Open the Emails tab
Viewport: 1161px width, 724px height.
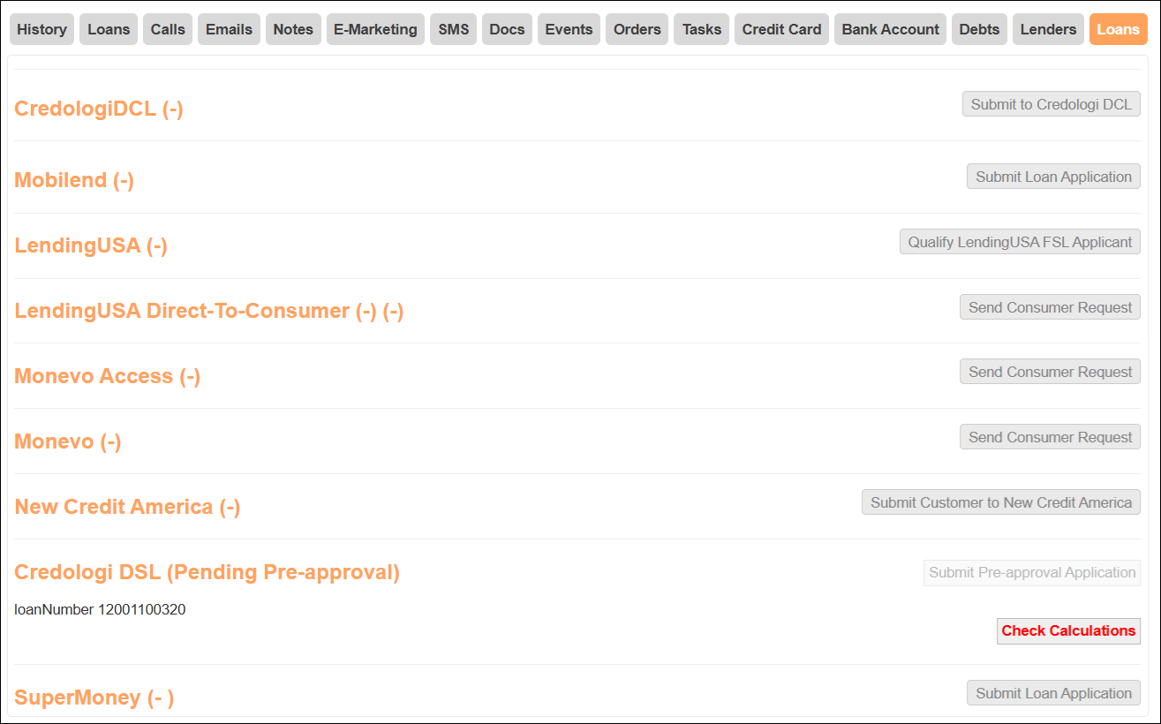tap(229, 29)
